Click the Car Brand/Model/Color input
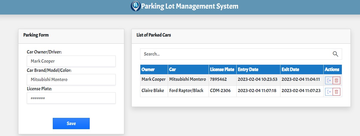This screenshot has width=360, height=136. (71, 80)
